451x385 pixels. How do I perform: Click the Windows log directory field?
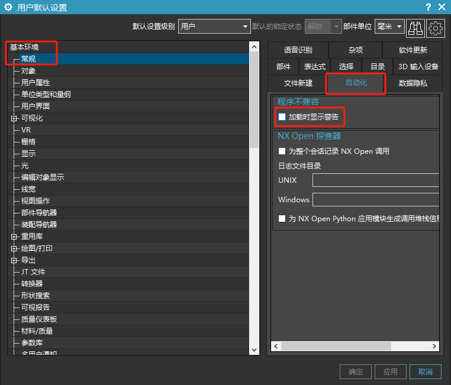pos(376,200)
